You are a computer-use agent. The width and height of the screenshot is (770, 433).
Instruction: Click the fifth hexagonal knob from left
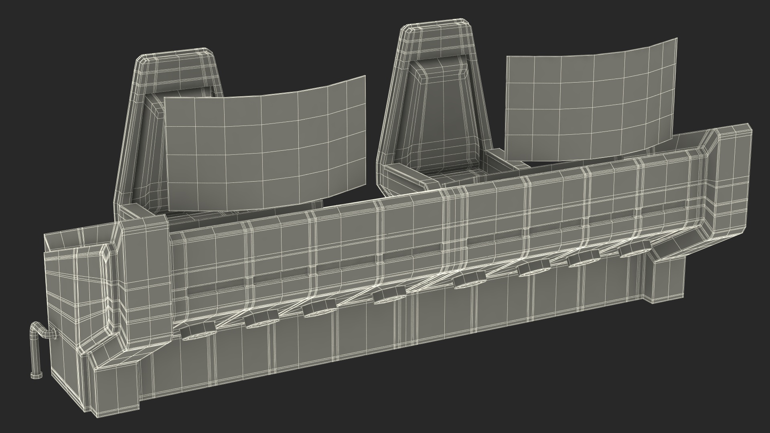(469, 281)
